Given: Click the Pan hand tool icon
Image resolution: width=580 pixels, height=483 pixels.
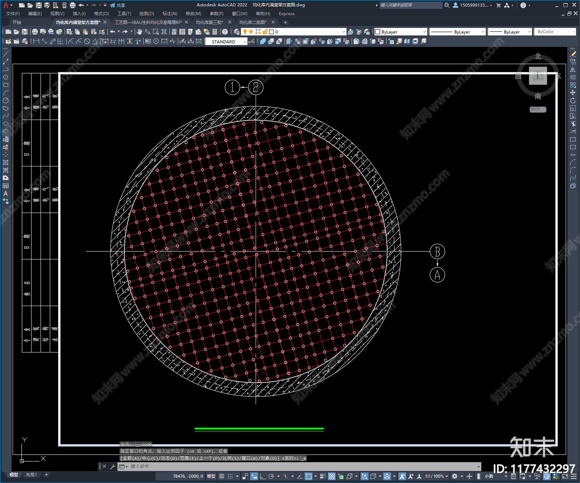Looking at the screenshot, I should click(x=140, y=32).
